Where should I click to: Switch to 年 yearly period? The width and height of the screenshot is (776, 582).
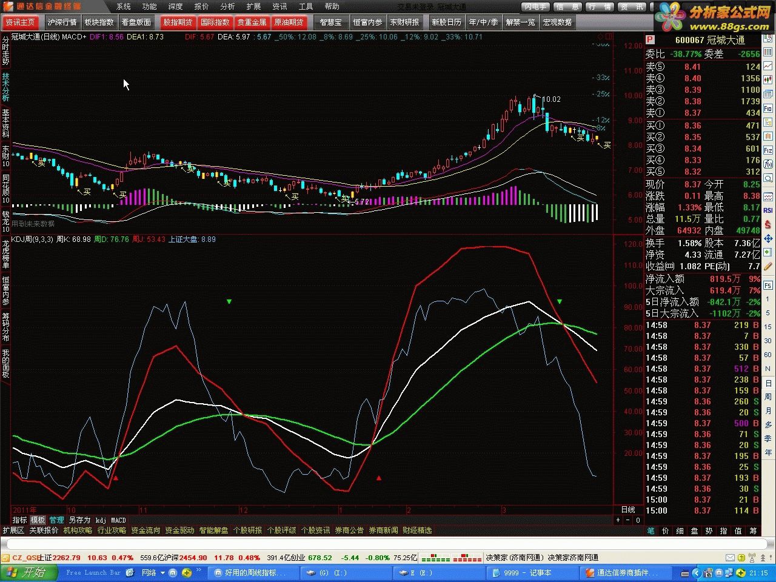pos(768,452)
